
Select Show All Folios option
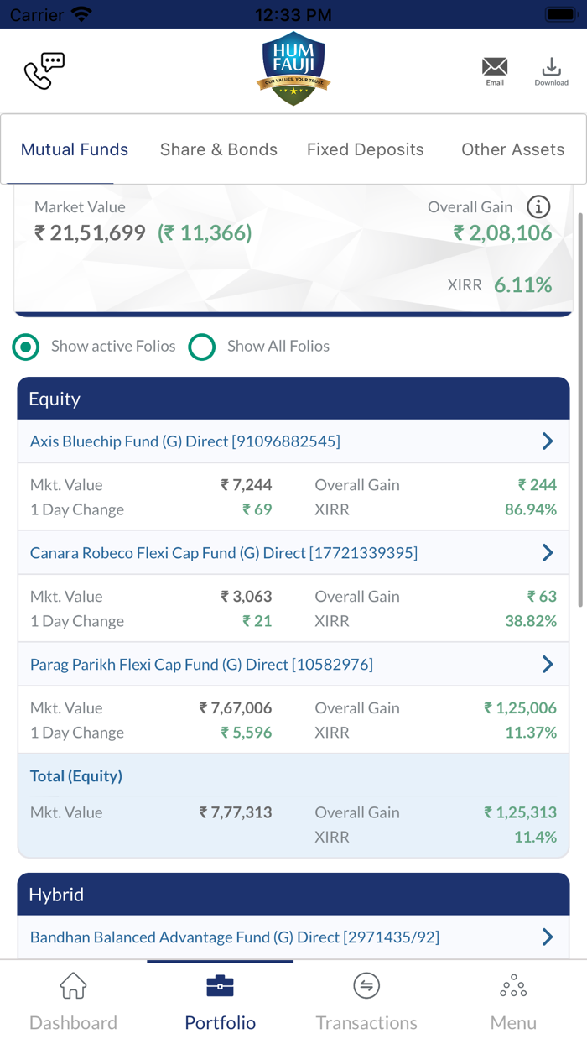[x=202, y=347]
